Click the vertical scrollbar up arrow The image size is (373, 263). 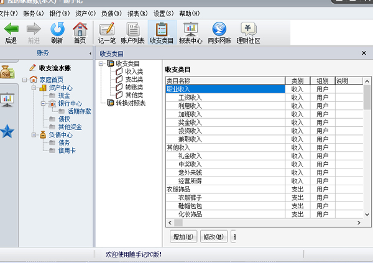[367, 81]
